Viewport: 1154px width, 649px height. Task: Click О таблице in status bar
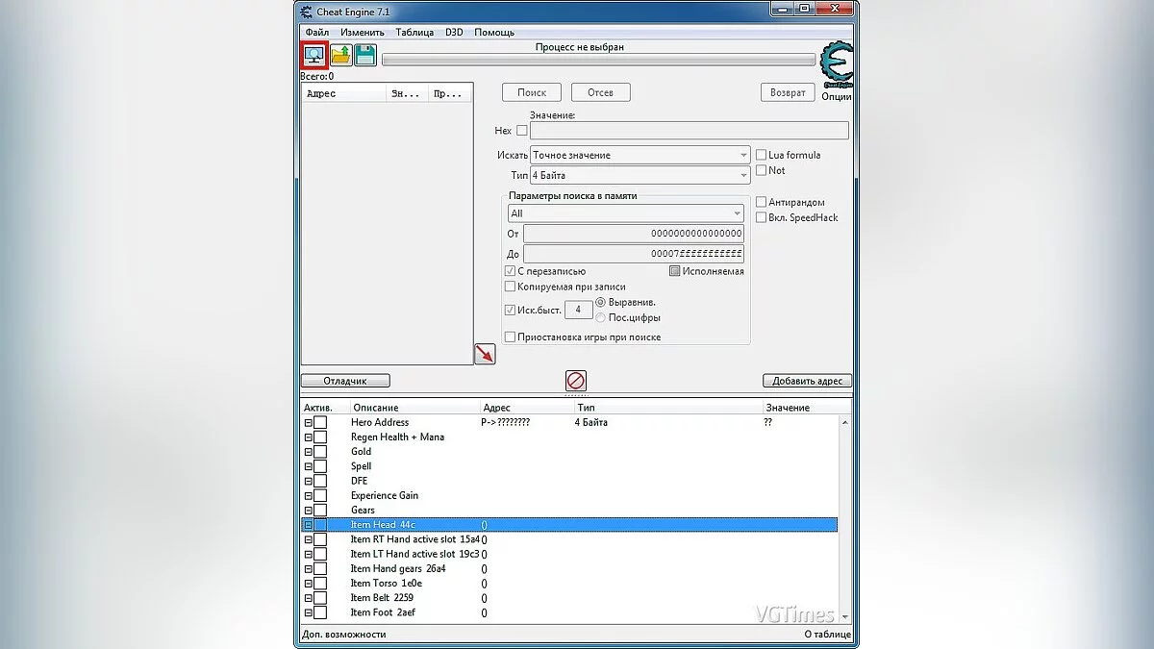pyautogui.click(x=827, y=634)
